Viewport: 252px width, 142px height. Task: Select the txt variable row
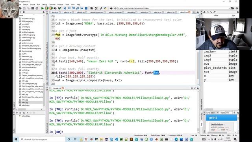[221, 72]
